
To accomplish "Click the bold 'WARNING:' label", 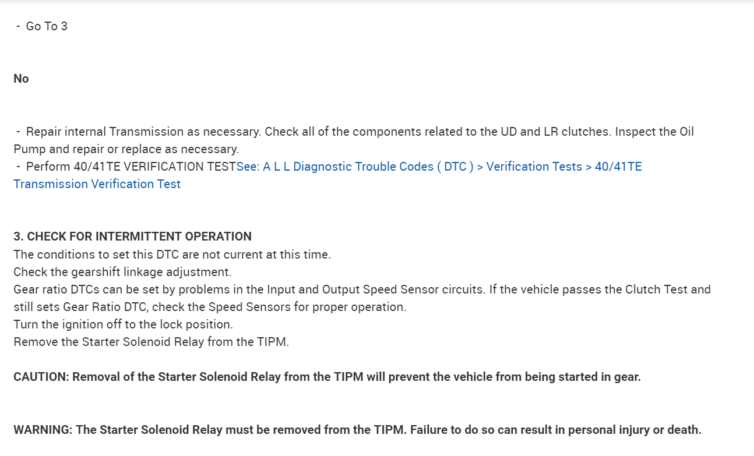I will pyautogui.click(x=43, y=430).
